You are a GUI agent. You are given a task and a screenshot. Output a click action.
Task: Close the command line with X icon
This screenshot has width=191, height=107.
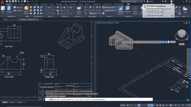click(41, 99)
